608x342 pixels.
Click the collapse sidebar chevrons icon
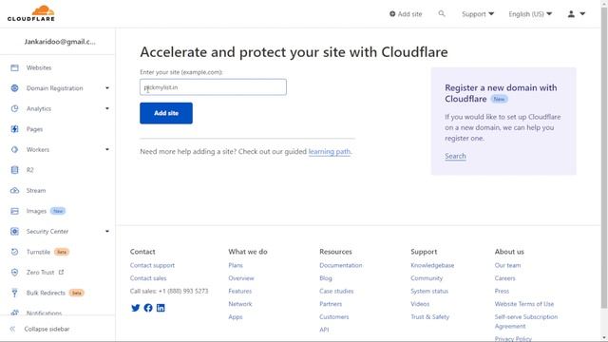[12, 329]
